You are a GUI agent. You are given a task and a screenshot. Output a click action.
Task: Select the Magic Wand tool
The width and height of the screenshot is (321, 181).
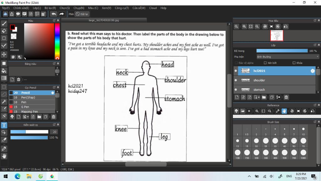(x=4, y=101)
